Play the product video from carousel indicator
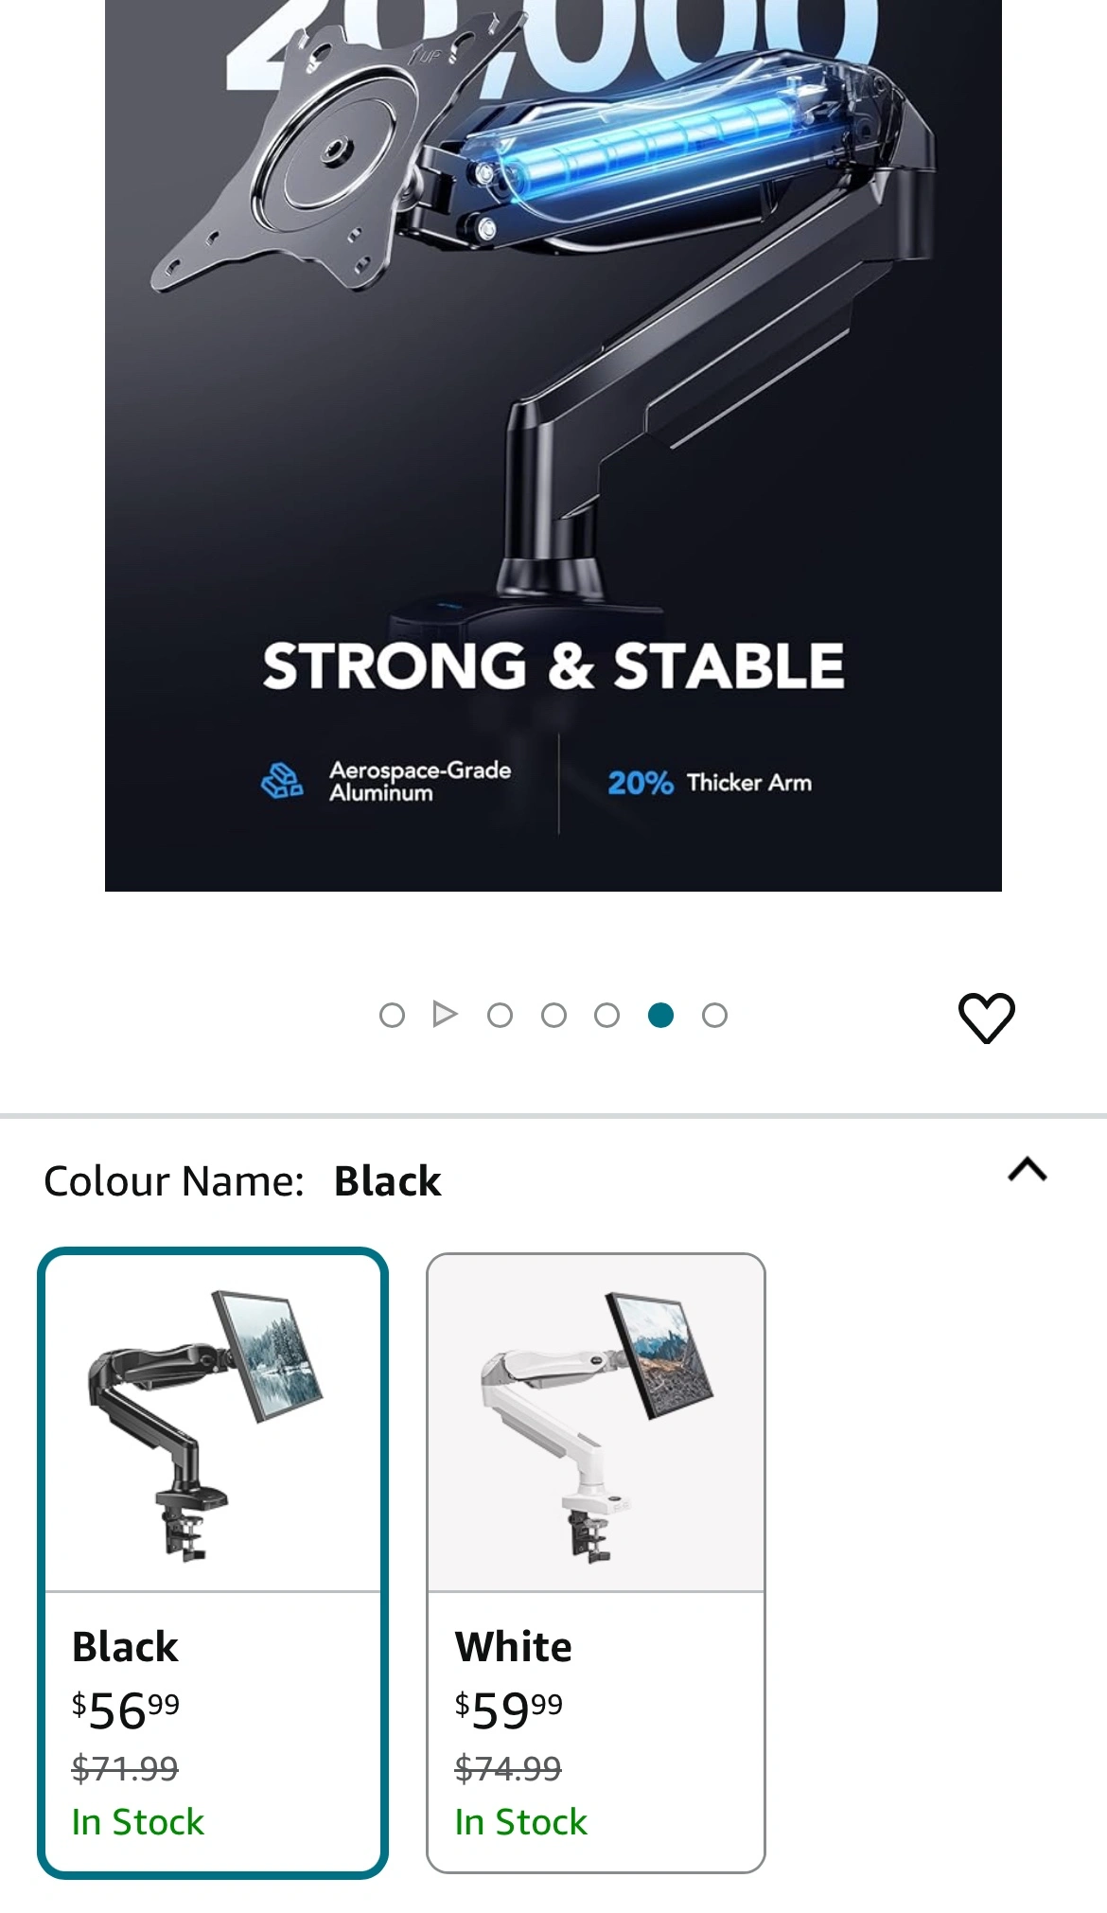 445,1015
